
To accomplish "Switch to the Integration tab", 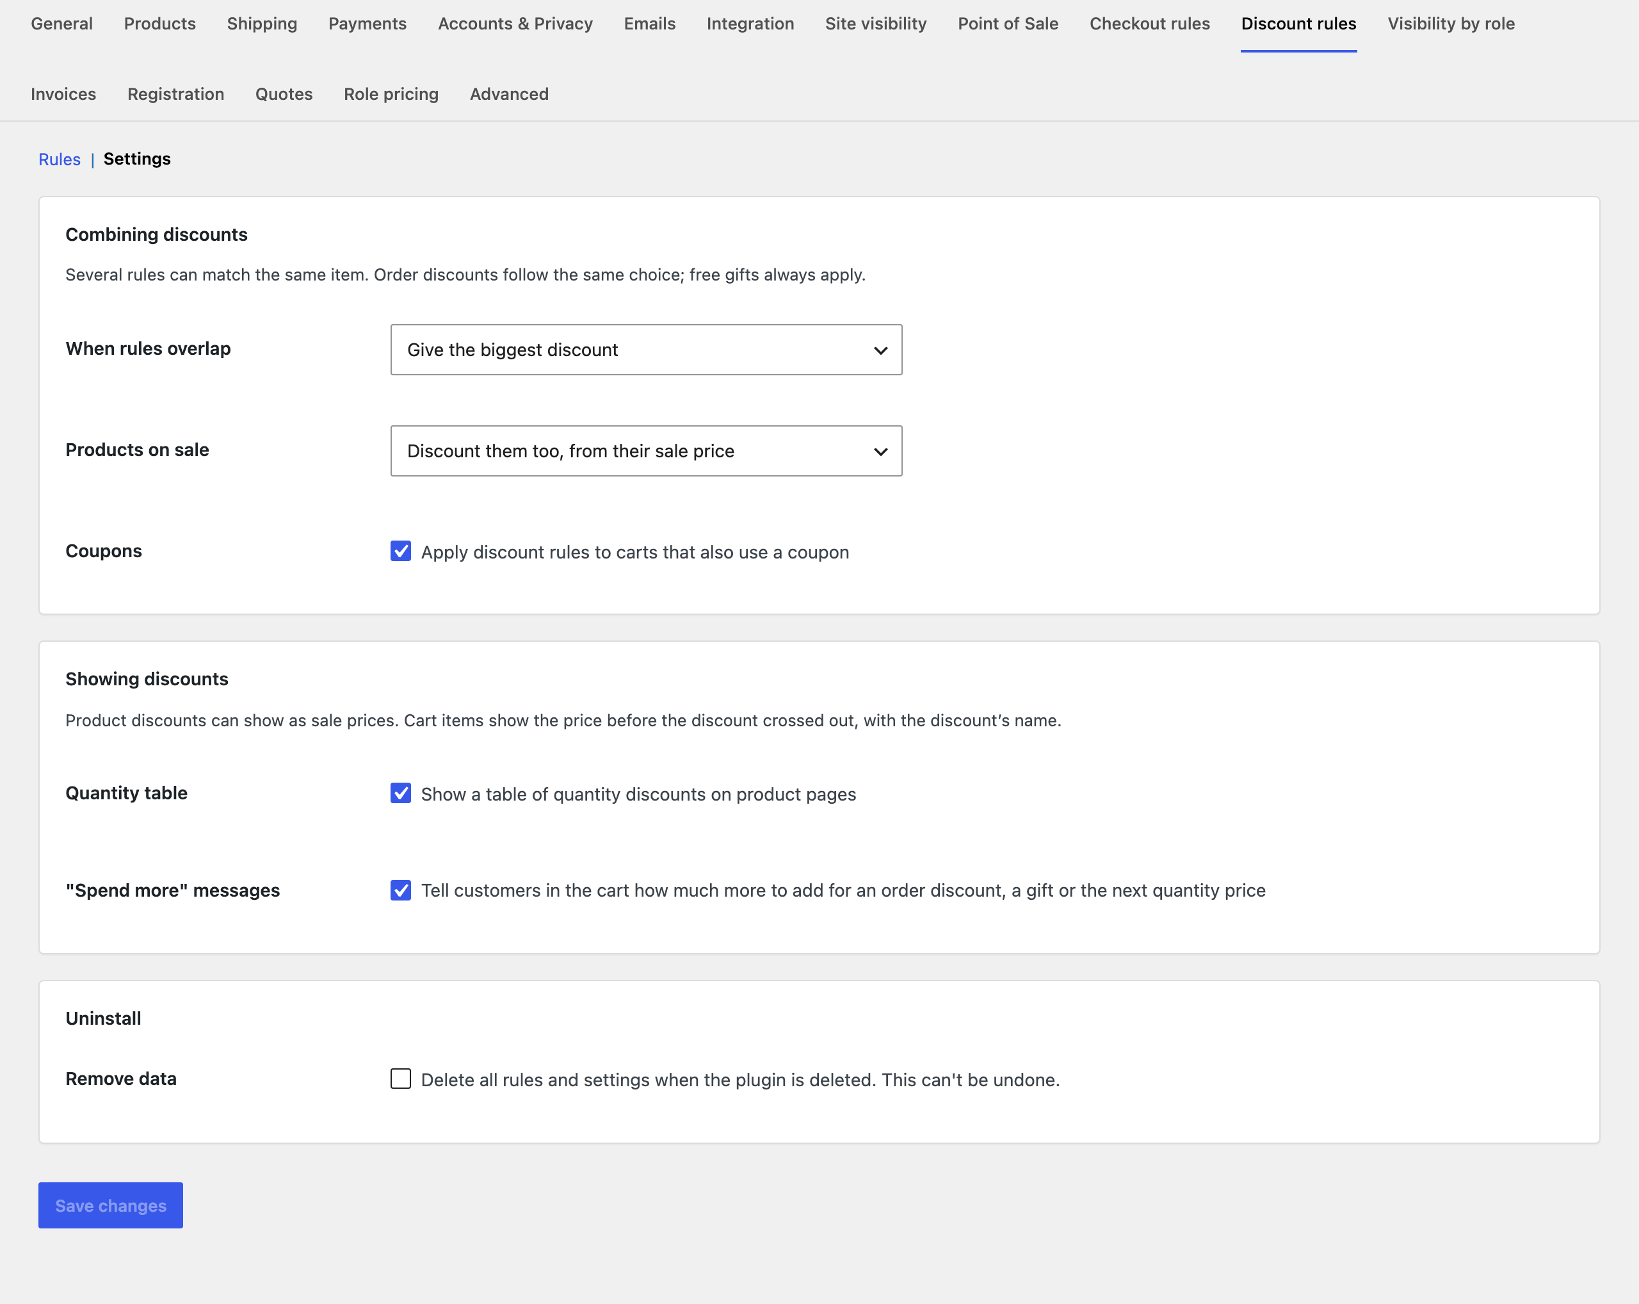I will click(750, 24).
